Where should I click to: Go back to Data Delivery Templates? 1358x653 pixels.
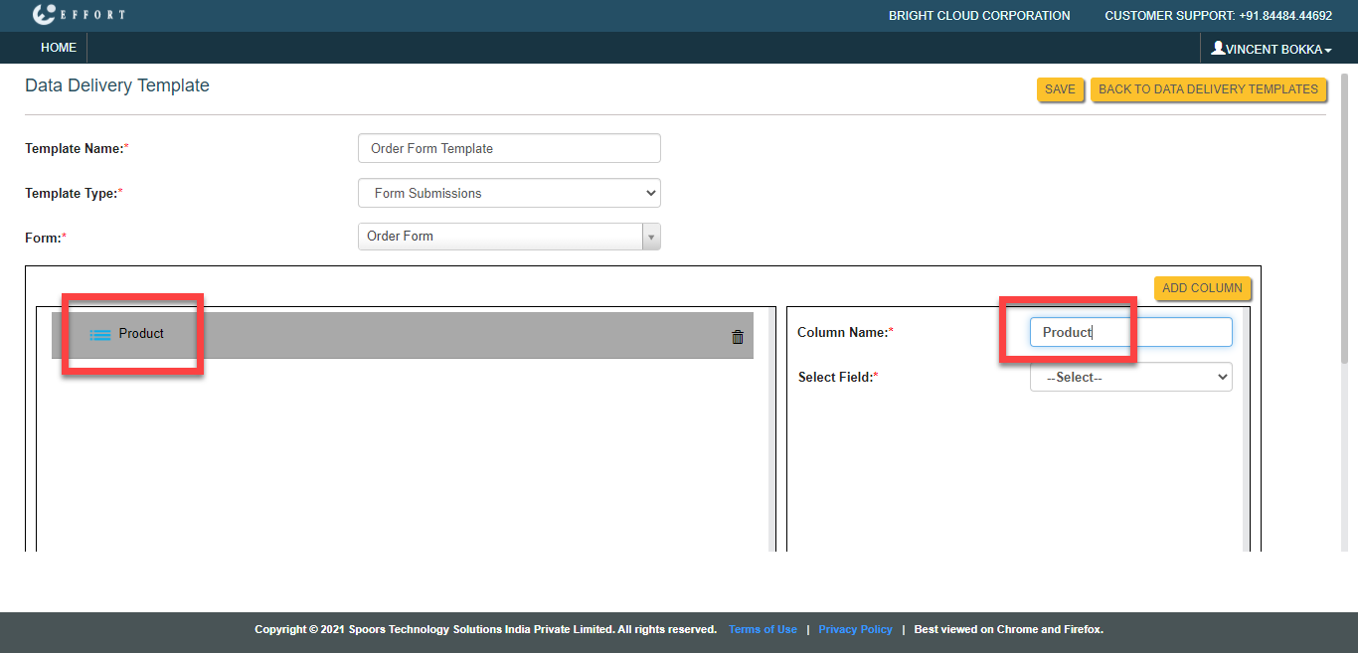pos(1208,89)
